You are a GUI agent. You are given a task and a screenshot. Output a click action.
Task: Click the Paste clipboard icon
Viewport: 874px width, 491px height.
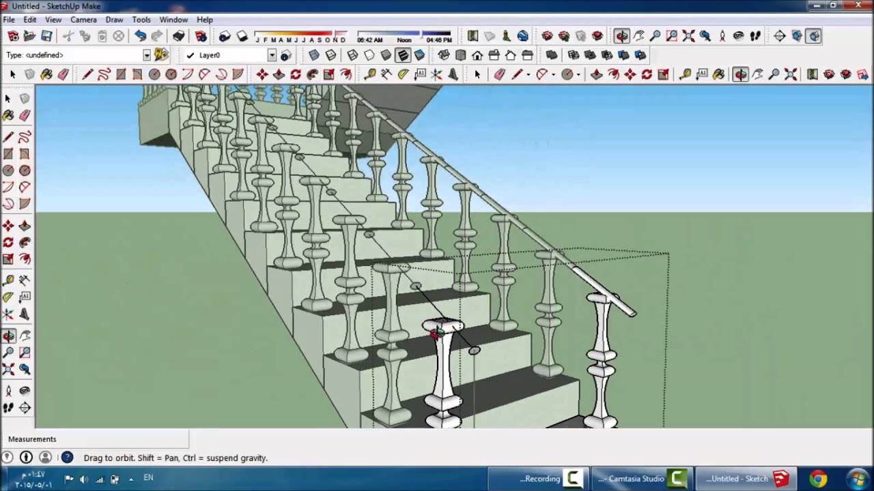pos(102,36)
